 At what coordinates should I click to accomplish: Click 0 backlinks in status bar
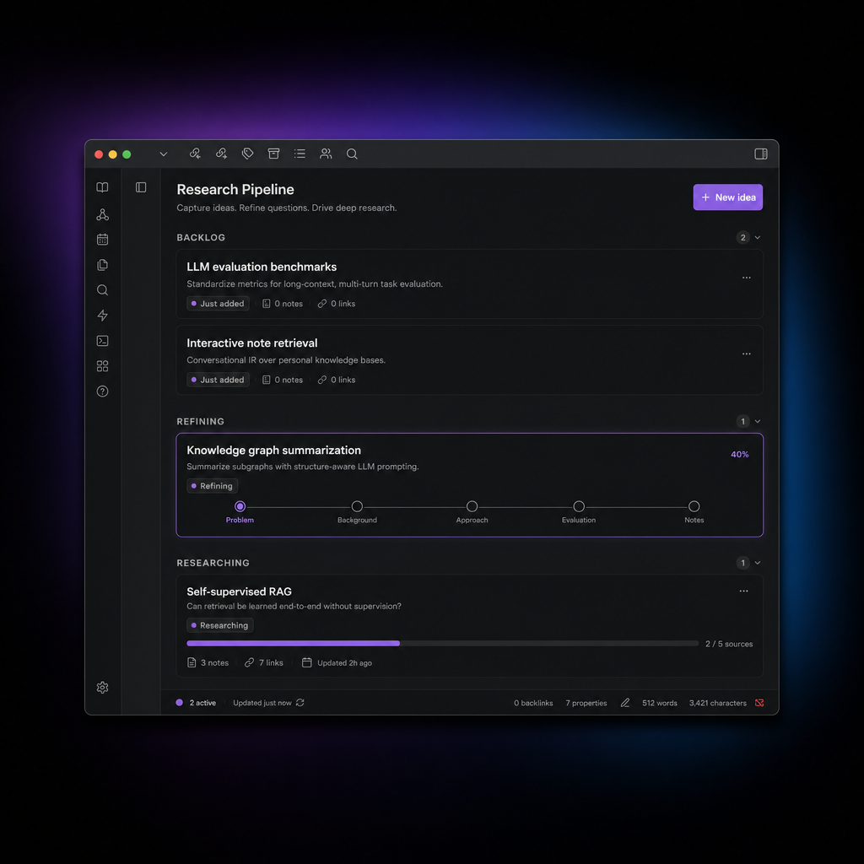click(x=533, y=703)
